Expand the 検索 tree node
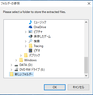This screenshot has height=95, width=93. 26,41
